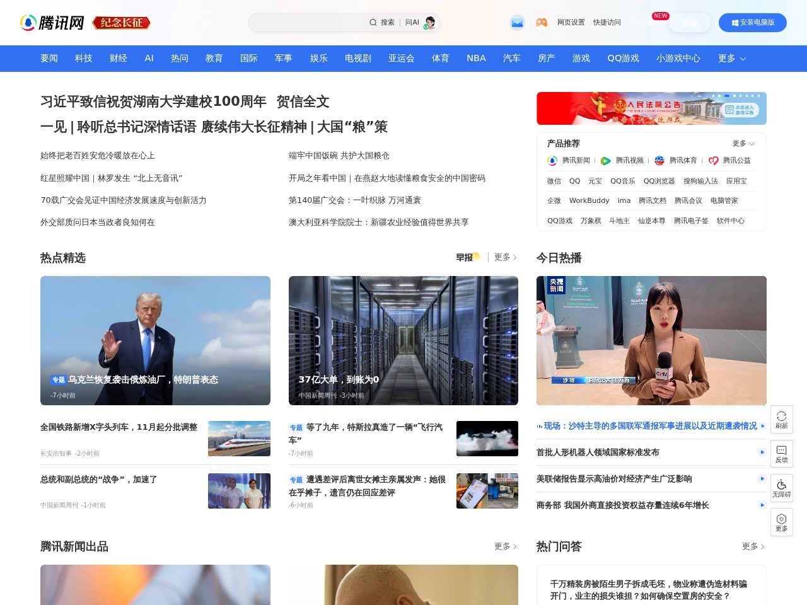Open the train thumbnail for 全国铁路新增X字头列车
Viewport: 807px width, 605px height.
239,439
